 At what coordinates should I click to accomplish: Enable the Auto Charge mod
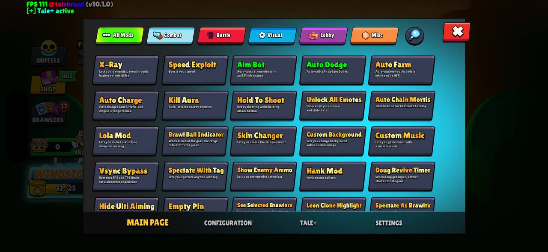click(x=125, y=105)
